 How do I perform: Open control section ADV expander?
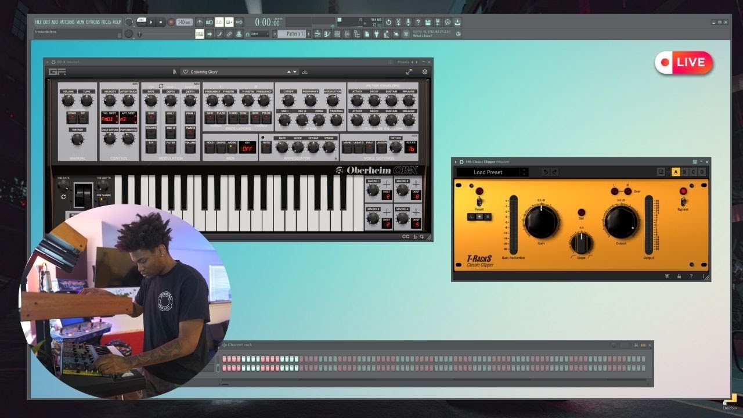[x=135, y=84]
